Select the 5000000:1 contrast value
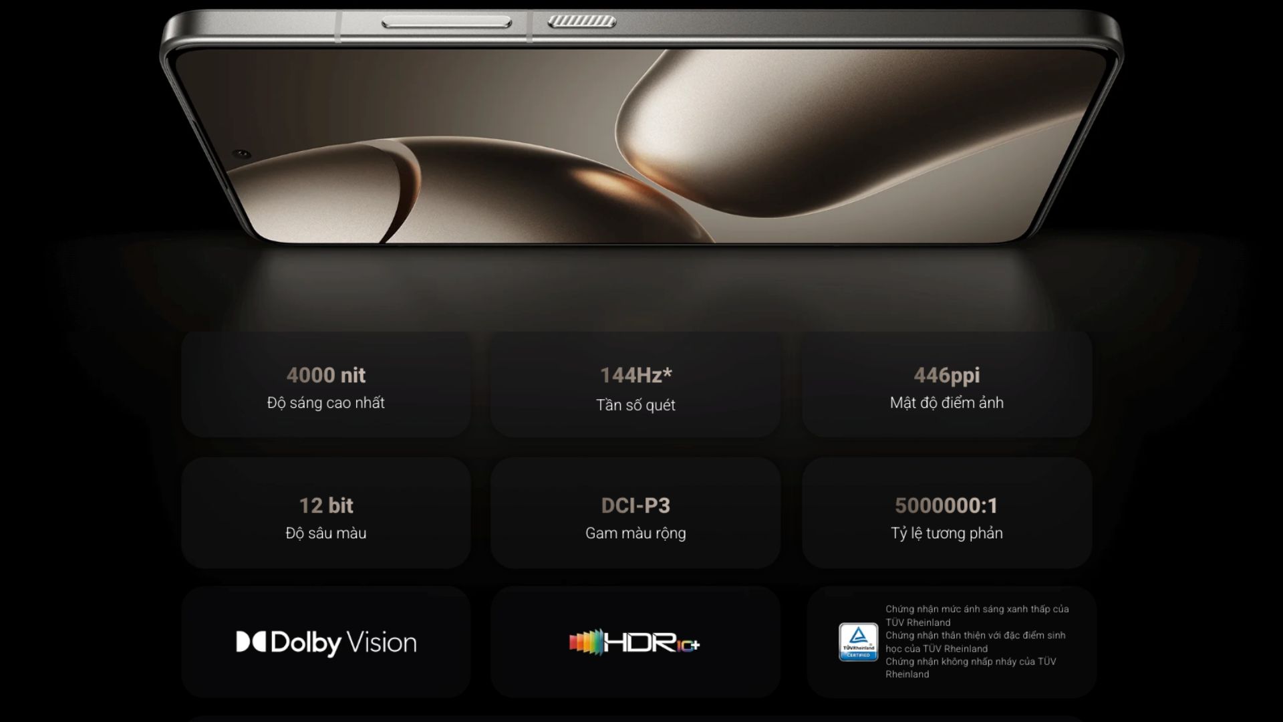The height and width of the screenshot is (722, 1283). [x=947, y=505]
